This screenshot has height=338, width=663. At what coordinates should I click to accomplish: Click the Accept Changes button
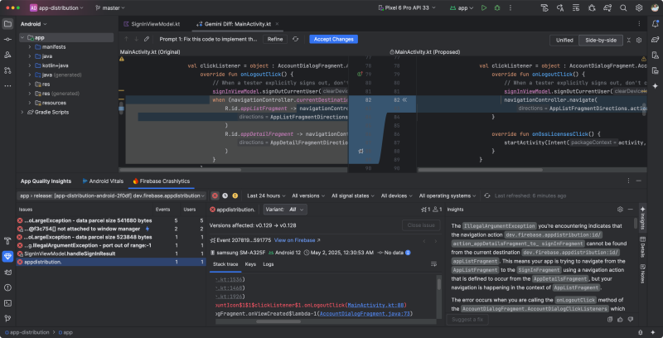333,39
